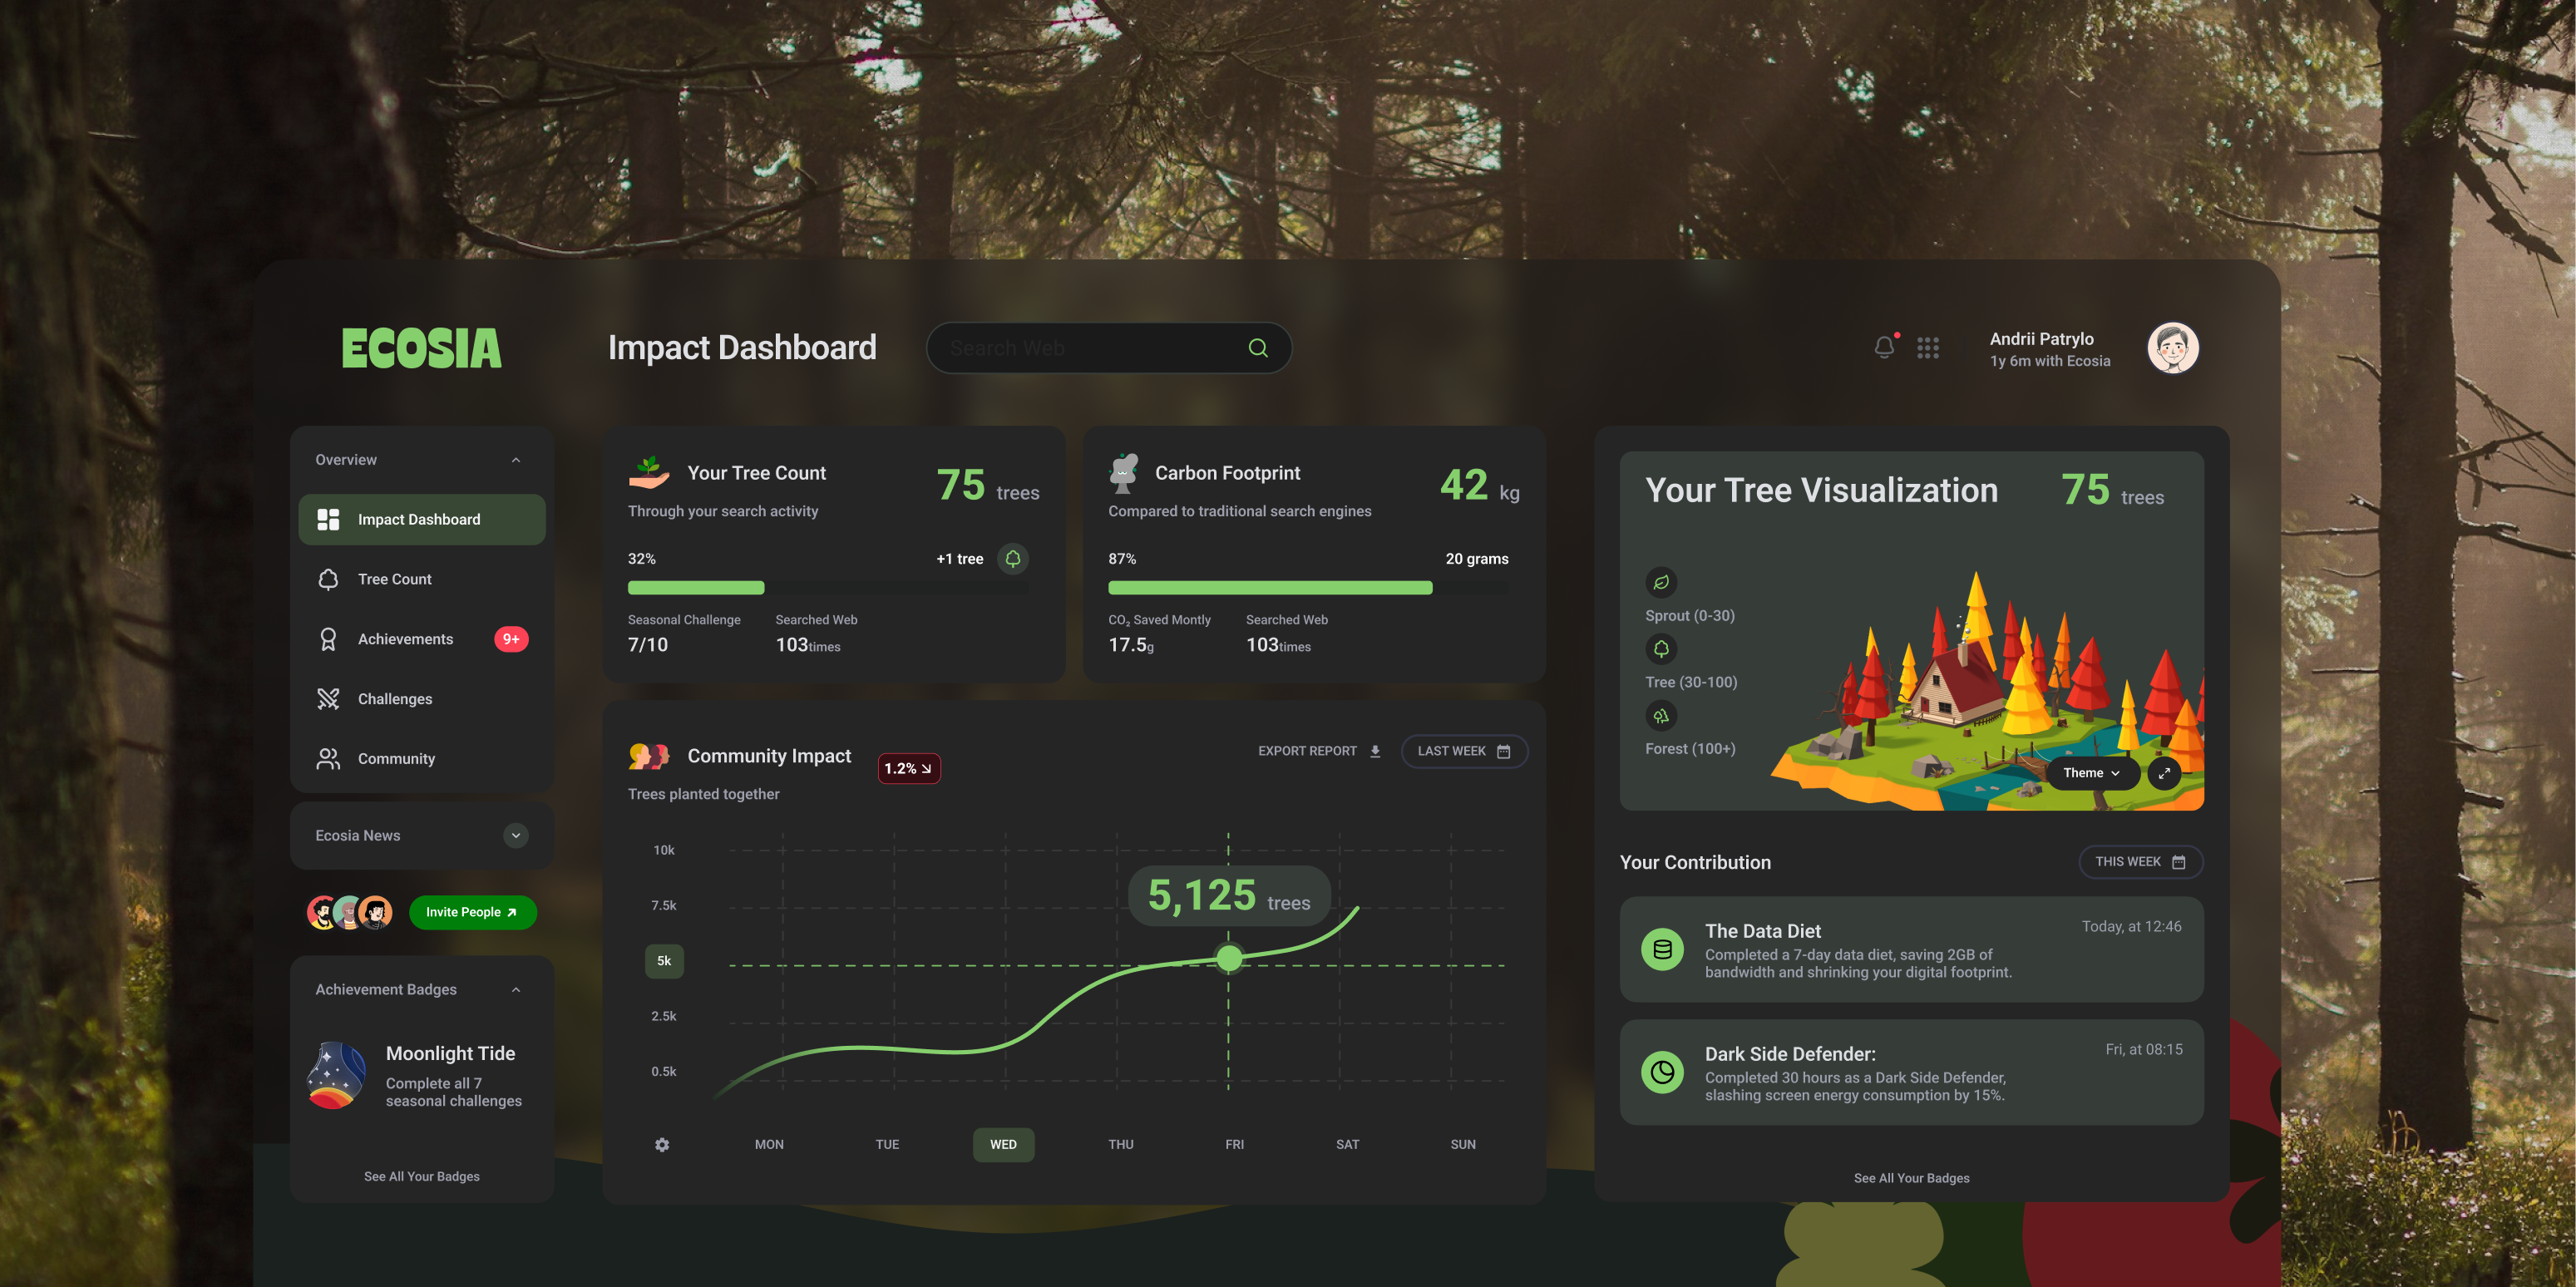Collapse the Overview section

click(516, 460)
